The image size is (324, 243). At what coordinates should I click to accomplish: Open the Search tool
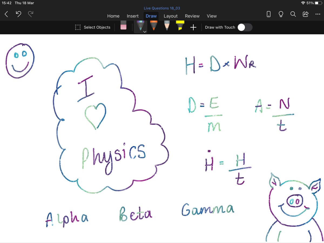[x=293, y=14]
